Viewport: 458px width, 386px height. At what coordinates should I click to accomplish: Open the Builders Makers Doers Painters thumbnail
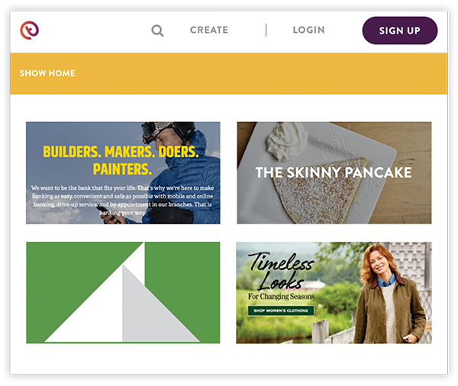click(x=123, y=173)
